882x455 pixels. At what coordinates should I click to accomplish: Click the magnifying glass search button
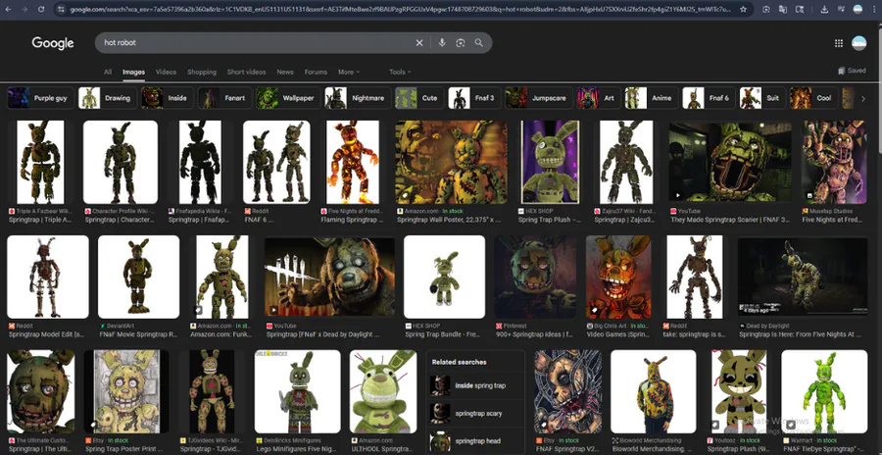click(x=478, y=43)
